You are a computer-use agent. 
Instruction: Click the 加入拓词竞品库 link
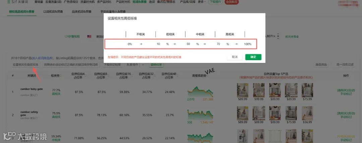[x=42, y=58]
